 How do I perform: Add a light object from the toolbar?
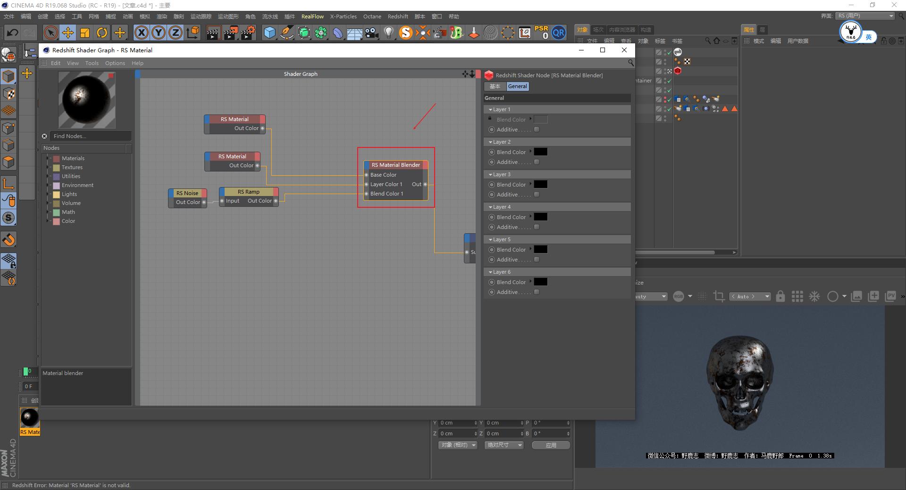[388, 33]
